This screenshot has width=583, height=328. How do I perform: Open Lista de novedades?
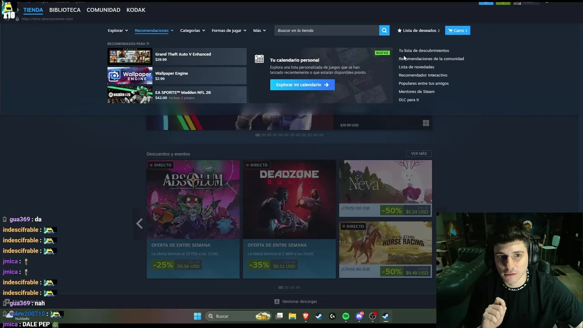click(x=416, y=67)
